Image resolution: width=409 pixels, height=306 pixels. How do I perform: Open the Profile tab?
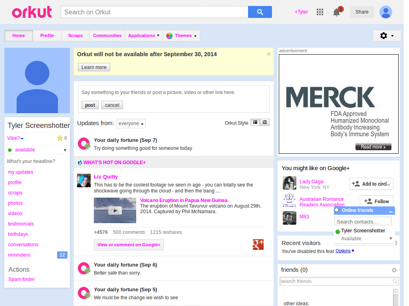point(47,35)
